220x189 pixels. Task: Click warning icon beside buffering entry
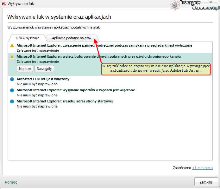click(12, 57)
